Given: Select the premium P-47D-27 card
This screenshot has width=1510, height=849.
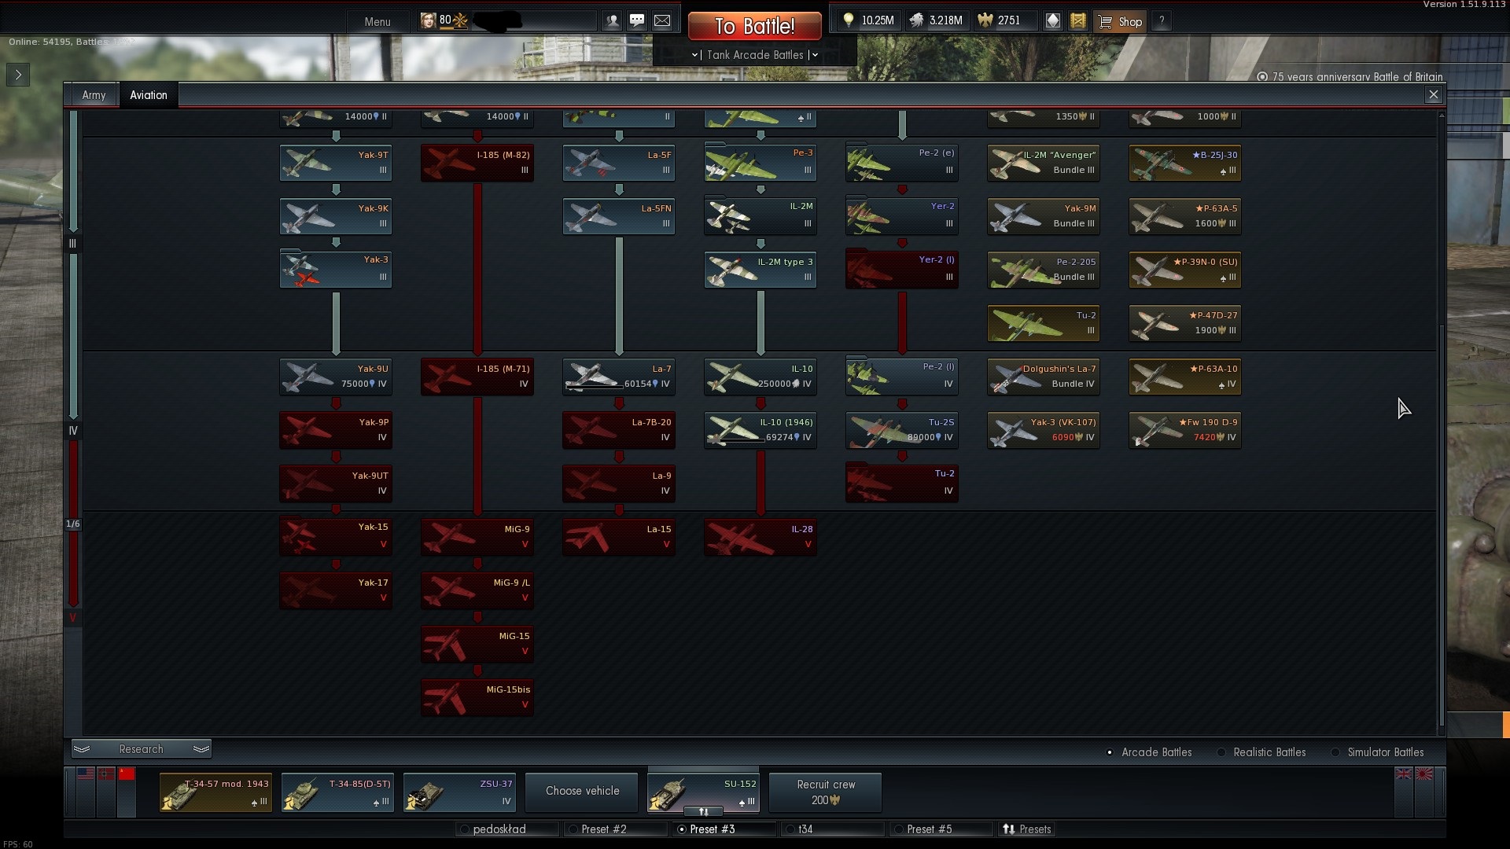Looking at the screenshot, I should point(1185,323).
